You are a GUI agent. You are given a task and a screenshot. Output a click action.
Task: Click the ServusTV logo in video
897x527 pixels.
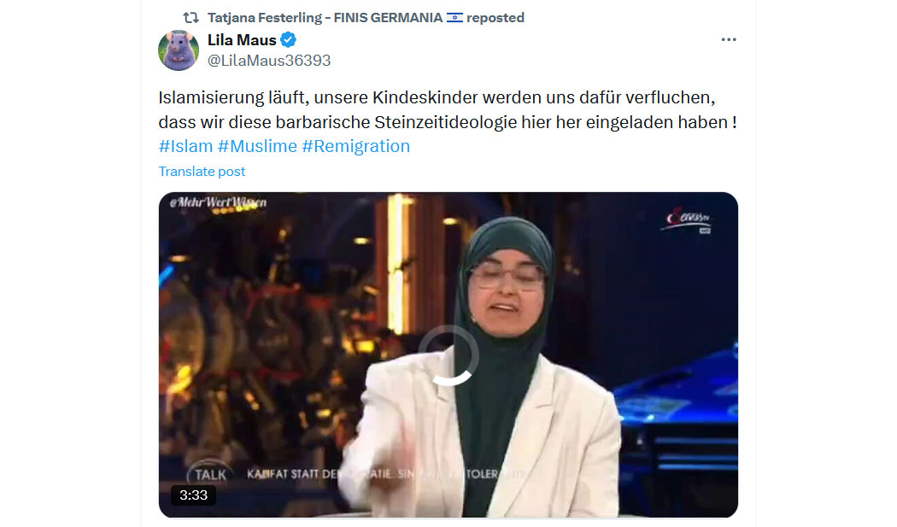[687, 220]
